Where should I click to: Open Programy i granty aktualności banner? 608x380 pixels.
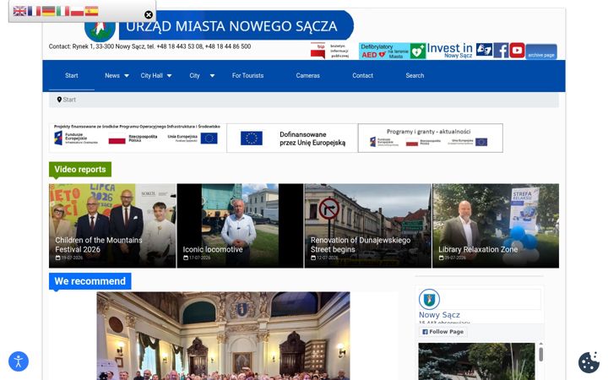(431, 138)
